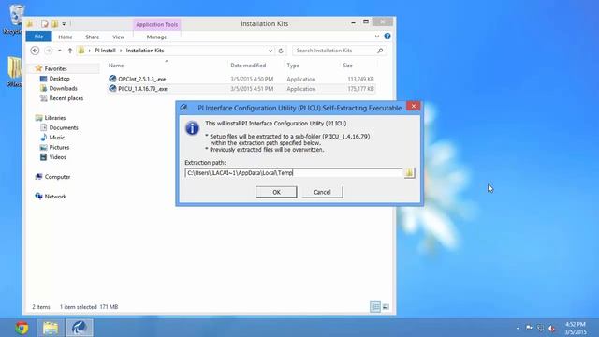The image size is (599, 337).
Task: Sort files by Date modified column
Action: coord(248,66)
